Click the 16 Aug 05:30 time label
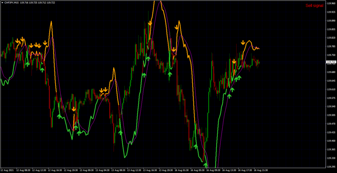Viewport: 337px width, 173px height. (x=198, y=170)
